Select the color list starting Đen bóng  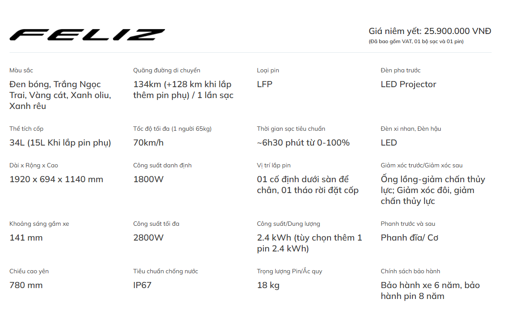point(61,95)
